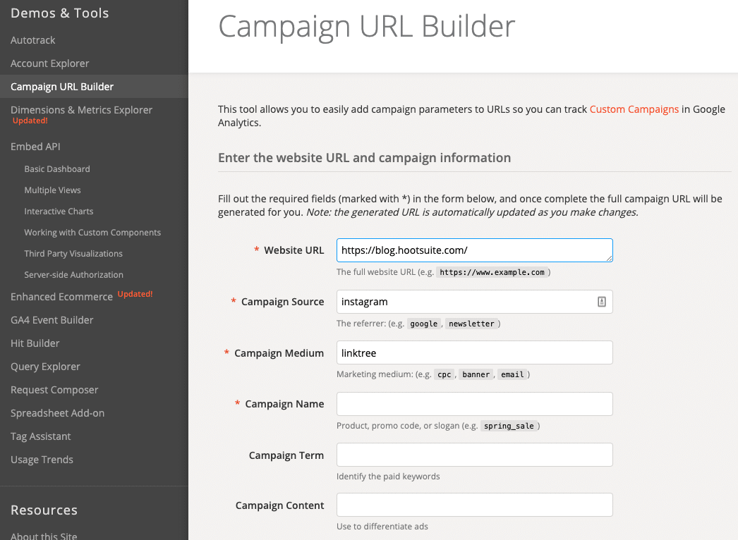The width and height of the screenshot is (738, 540).
Task: Open Hit Builder tool
Action: pyautogui.click(x=35, y=343)
